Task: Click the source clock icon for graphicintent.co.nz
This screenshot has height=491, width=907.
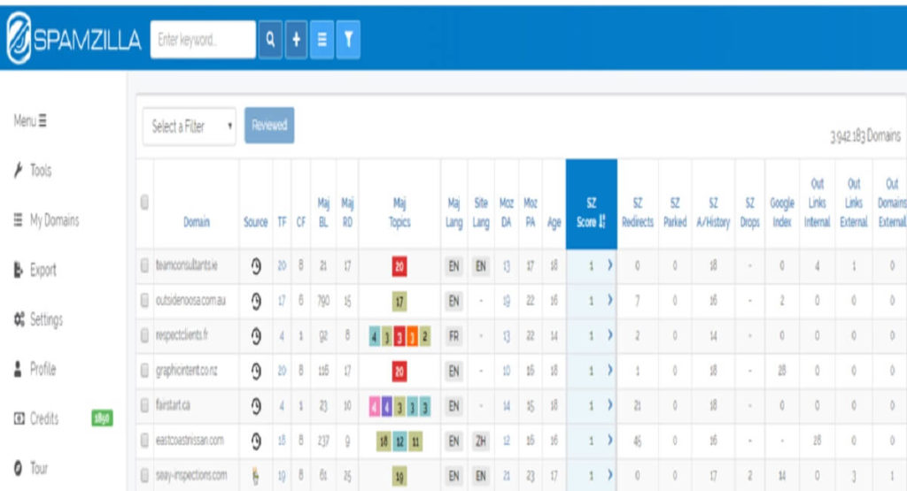Action: pyautogui.click(x=256, y=372)
